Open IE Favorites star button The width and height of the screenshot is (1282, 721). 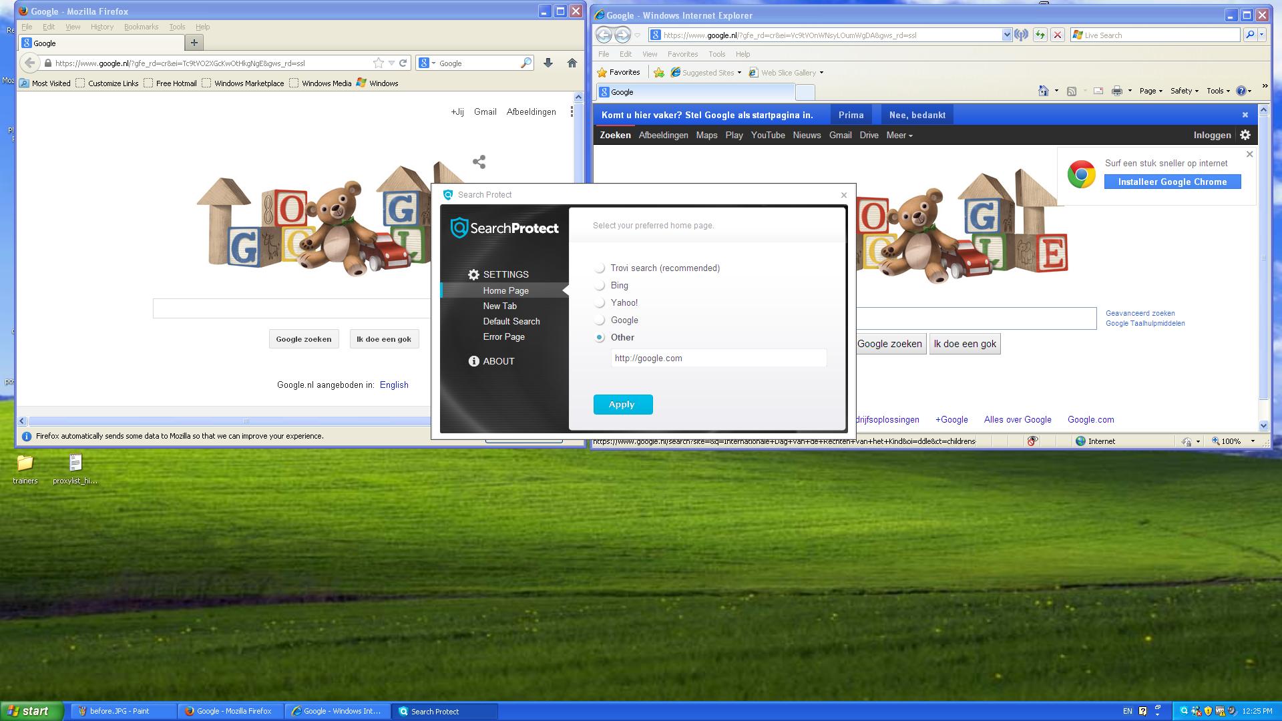(x=618, y=72)
